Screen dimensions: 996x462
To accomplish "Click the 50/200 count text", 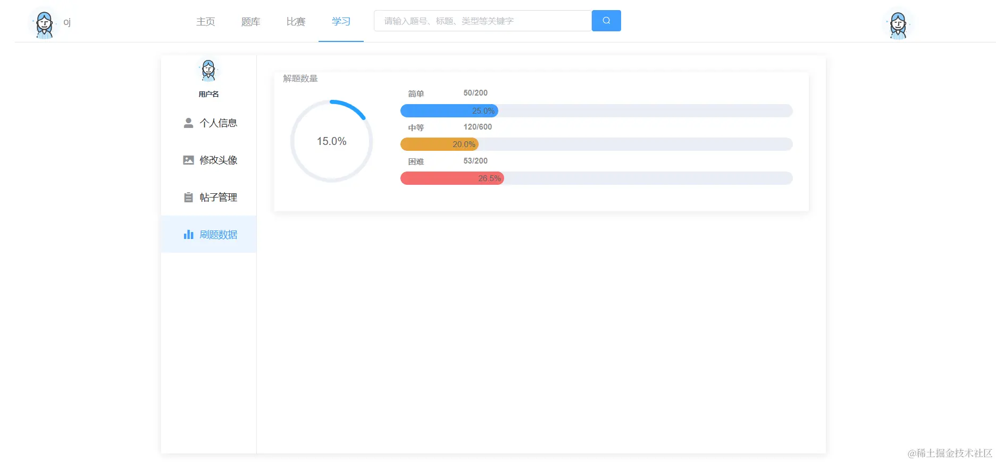I will 475,93.
